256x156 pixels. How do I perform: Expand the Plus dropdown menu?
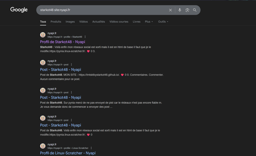[149, 22]
